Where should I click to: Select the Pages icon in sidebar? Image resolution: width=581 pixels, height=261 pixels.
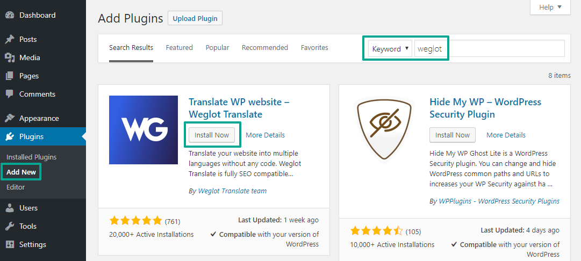pos(10,76)
